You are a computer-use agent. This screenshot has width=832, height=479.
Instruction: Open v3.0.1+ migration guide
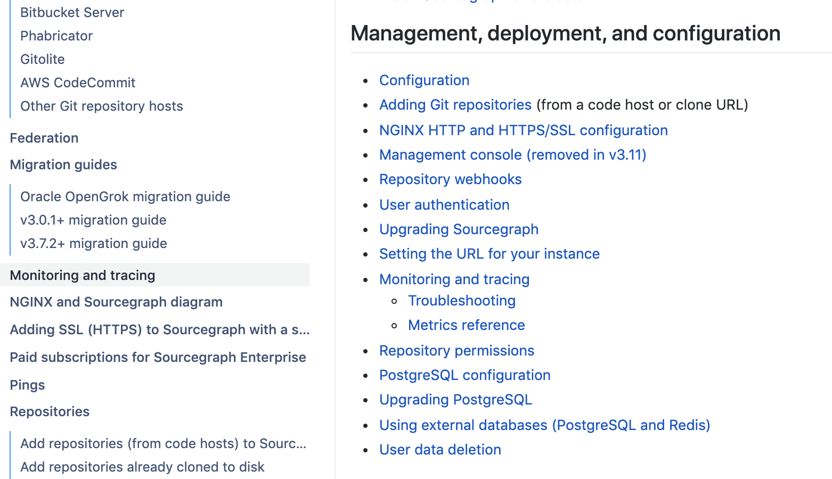93,220
